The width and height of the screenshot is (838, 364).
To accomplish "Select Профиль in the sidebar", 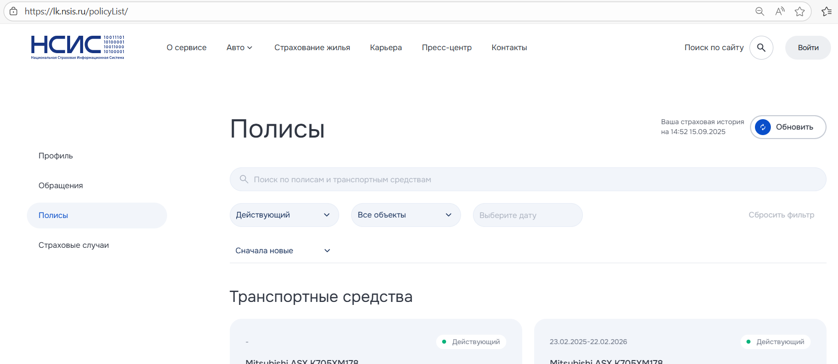I will pos(56,156).
